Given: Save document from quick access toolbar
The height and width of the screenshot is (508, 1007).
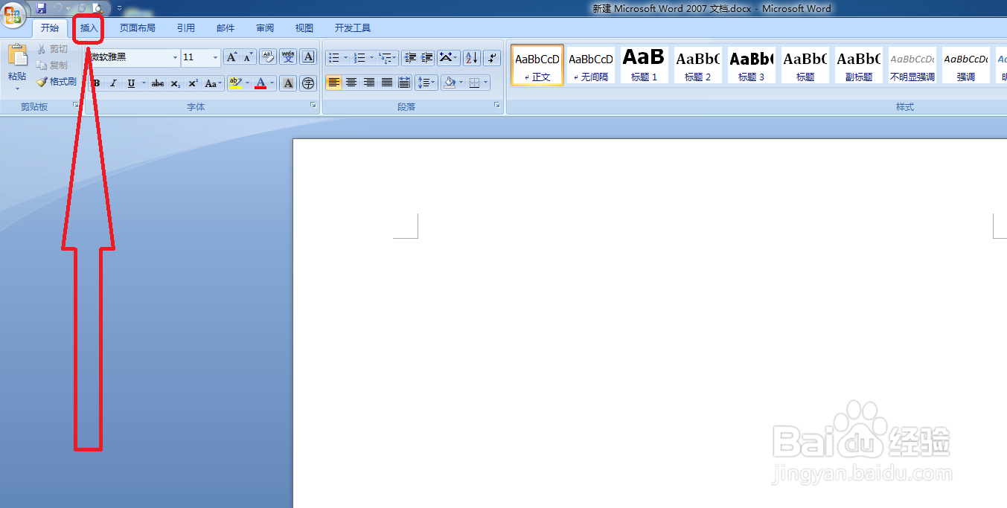Looking at the screenshot, I should pyautogui.click(x=41, y=8).
